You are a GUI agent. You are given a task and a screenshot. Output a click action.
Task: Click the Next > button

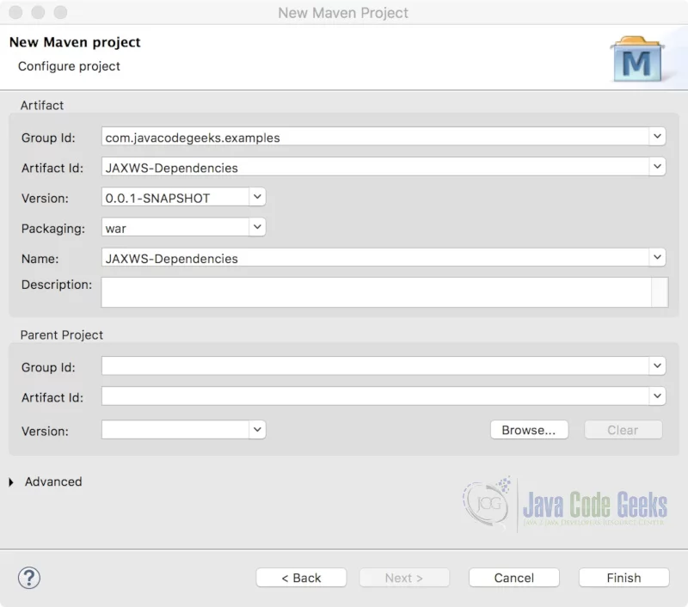(404, 578)
